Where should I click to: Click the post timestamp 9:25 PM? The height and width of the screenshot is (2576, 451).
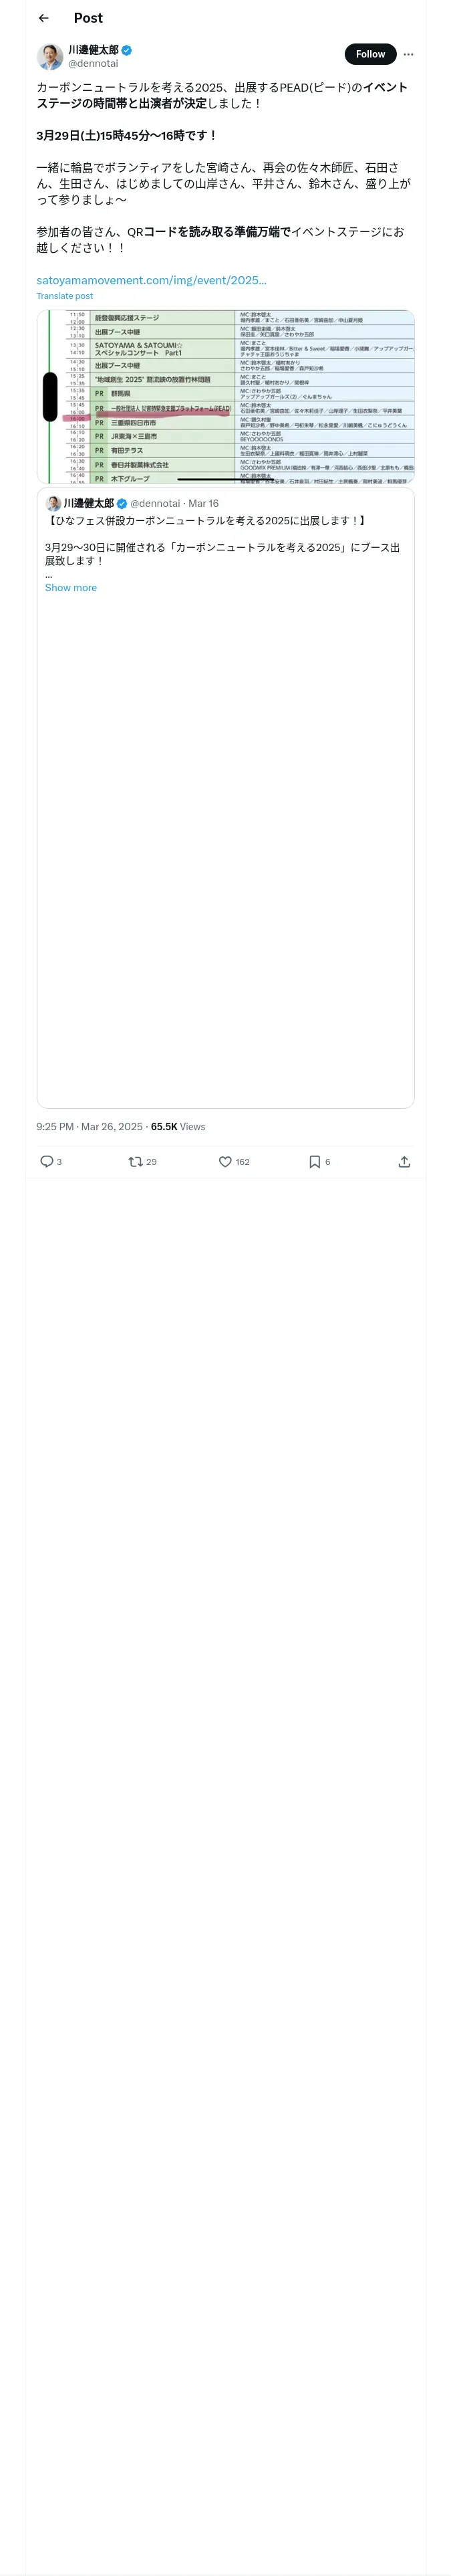click(x=89, y=1126)
